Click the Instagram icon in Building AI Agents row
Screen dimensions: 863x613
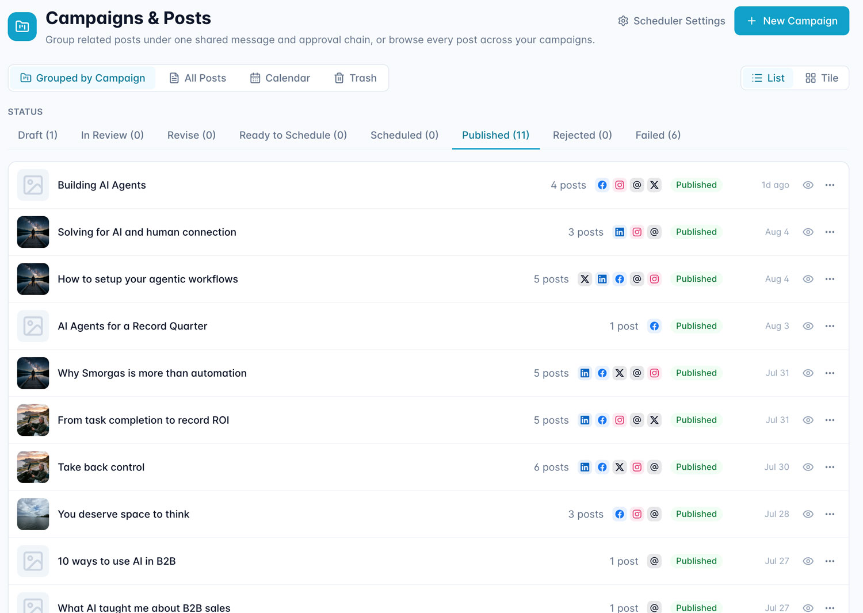(620, 185)
